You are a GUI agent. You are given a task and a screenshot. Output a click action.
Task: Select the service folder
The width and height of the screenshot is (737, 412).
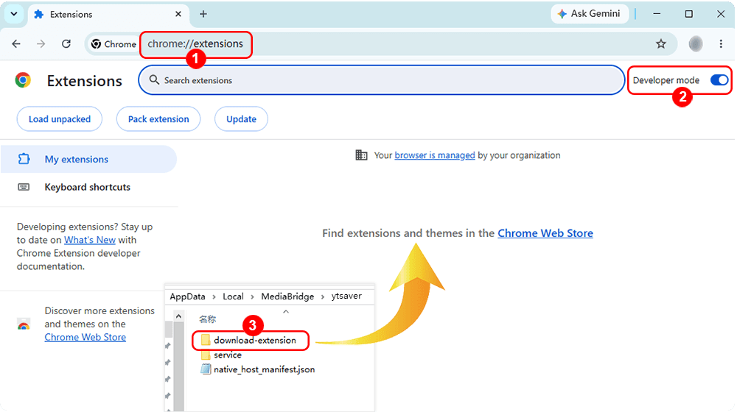(x=221, y=355)
